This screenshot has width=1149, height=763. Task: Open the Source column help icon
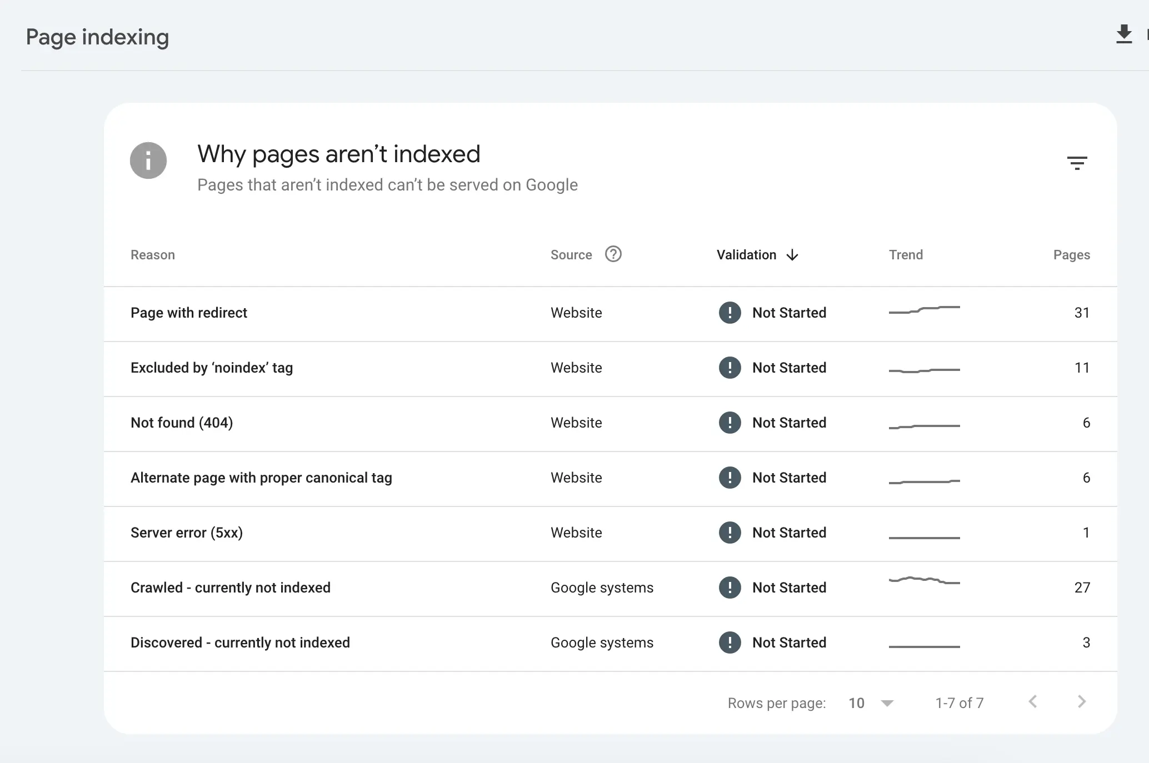pyautogui.click(x=613, y=254)
